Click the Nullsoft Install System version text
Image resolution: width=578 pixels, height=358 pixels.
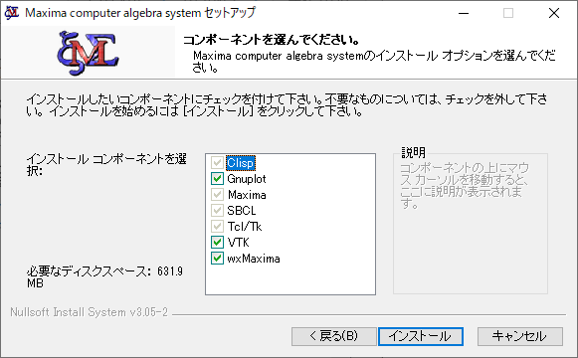(89, 312)
